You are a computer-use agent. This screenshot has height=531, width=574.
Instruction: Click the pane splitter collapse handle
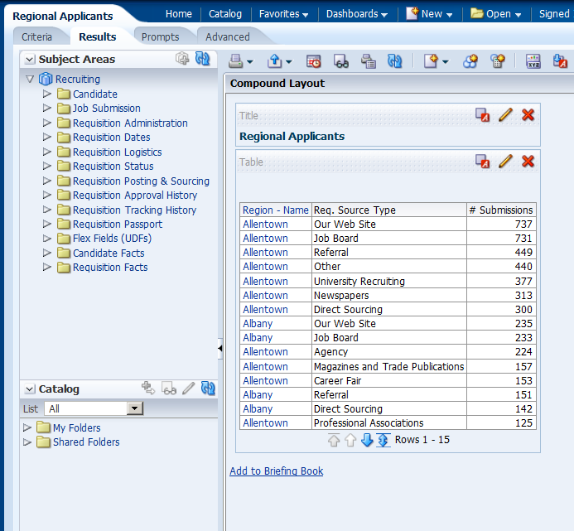click(220, 349)
